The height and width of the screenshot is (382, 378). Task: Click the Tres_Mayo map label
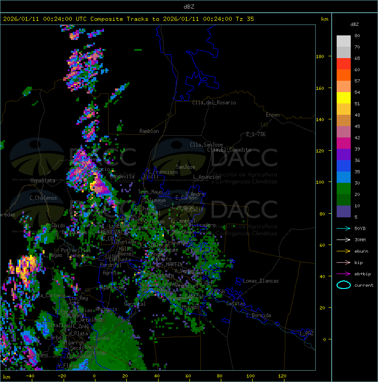point(150,192)
